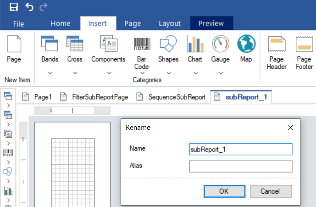The width and height of the screenshot is (316, 207).
Task: Open the Preview ribbon tab
Action: click(211, 23)
